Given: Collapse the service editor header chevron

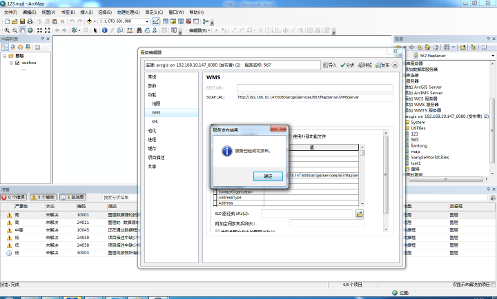Looking at the screenshot, I should pos(395,65).
